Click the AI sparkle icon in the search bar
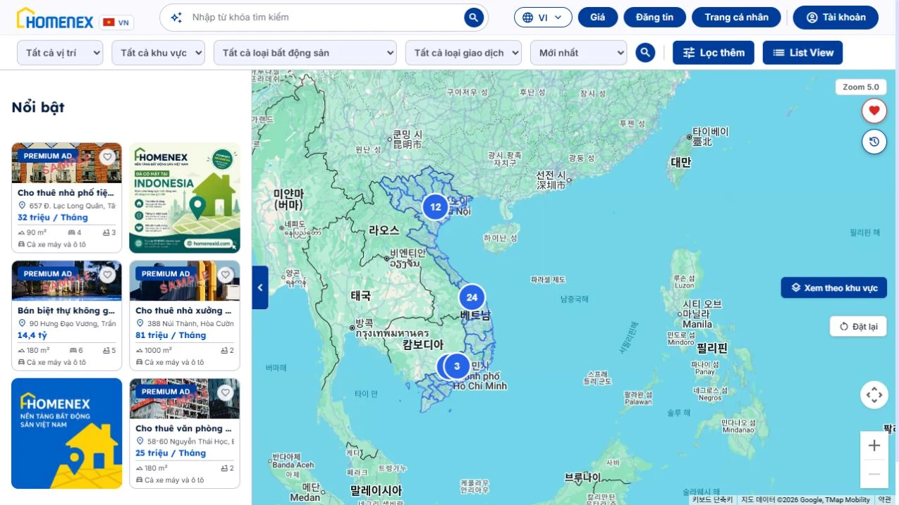 [x=176, y=18]
